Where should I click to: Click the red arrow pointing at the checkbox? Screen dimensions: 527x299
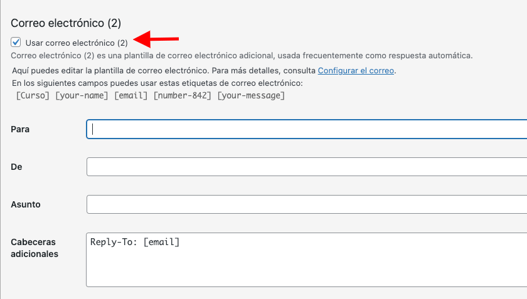click(156, 39)
